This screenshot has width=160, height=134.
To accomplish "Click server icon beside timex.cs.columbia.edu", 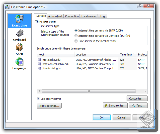I will coord(40,64).
